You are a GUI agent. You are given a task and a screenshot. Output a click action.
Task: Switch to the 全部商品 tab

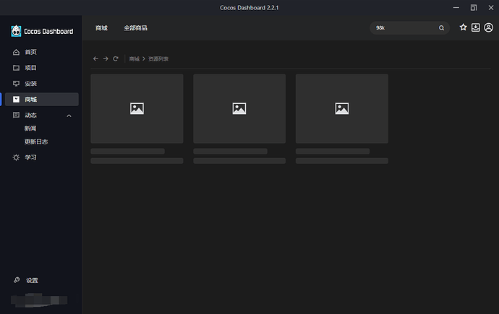135,28
